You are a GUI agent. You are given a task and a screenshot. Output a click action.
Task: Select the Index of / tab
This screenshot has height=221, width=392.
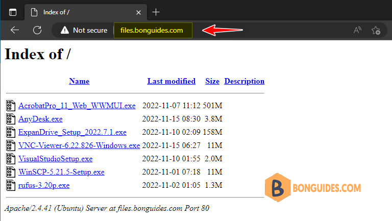click(86, 12)
